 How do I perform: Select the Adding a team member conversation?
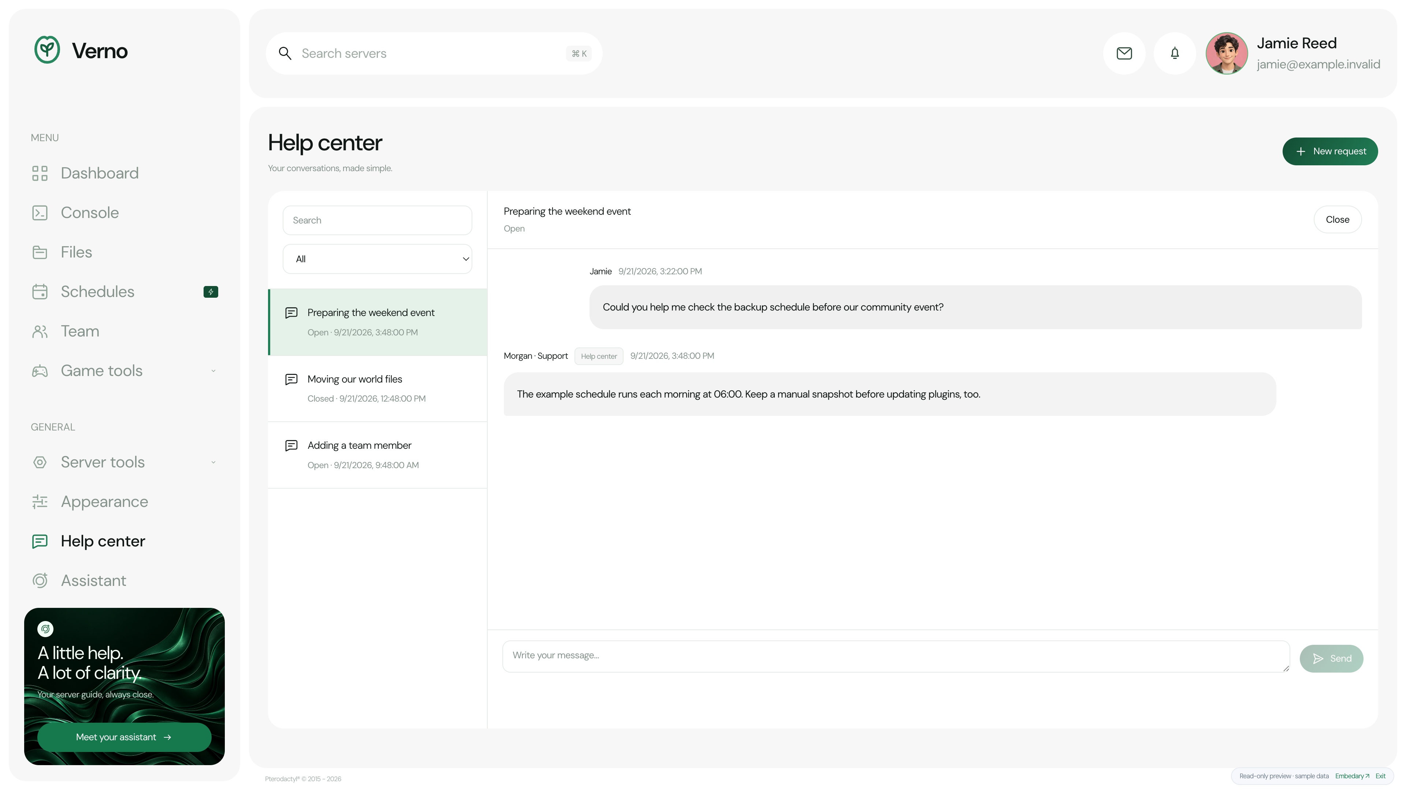click(x=377, y=455)
